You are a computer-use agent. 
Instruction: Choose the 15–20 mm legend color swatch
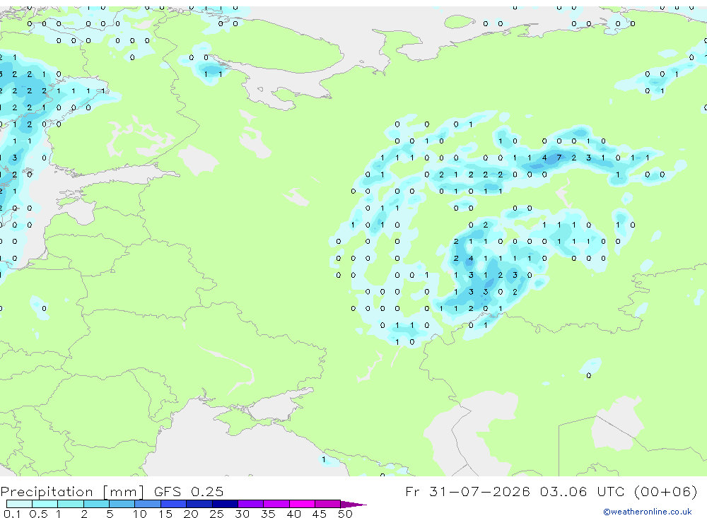point(174,504)
